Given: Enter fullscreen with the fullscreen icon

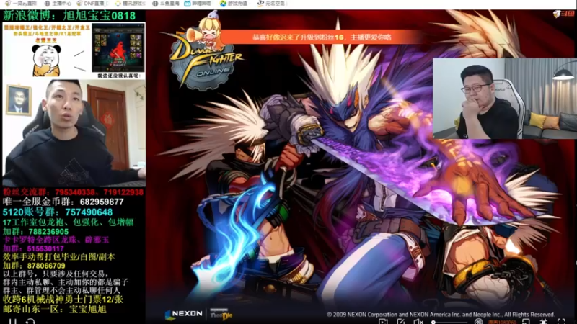Looking at the screenshot, I should point(561,322).
